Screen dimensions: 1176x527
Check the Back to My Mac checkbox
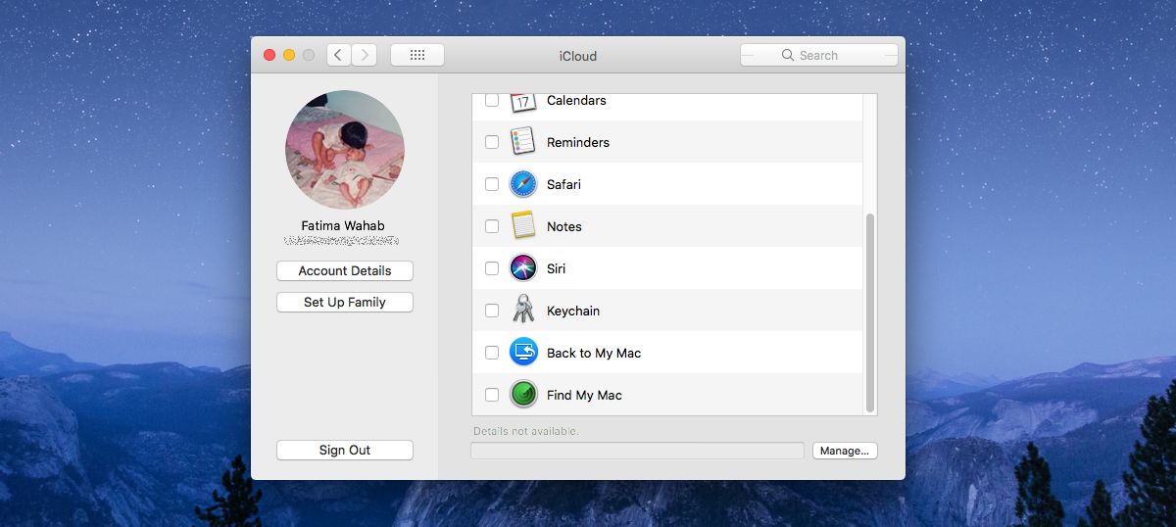pyautogui.click(x=492, y=353)
